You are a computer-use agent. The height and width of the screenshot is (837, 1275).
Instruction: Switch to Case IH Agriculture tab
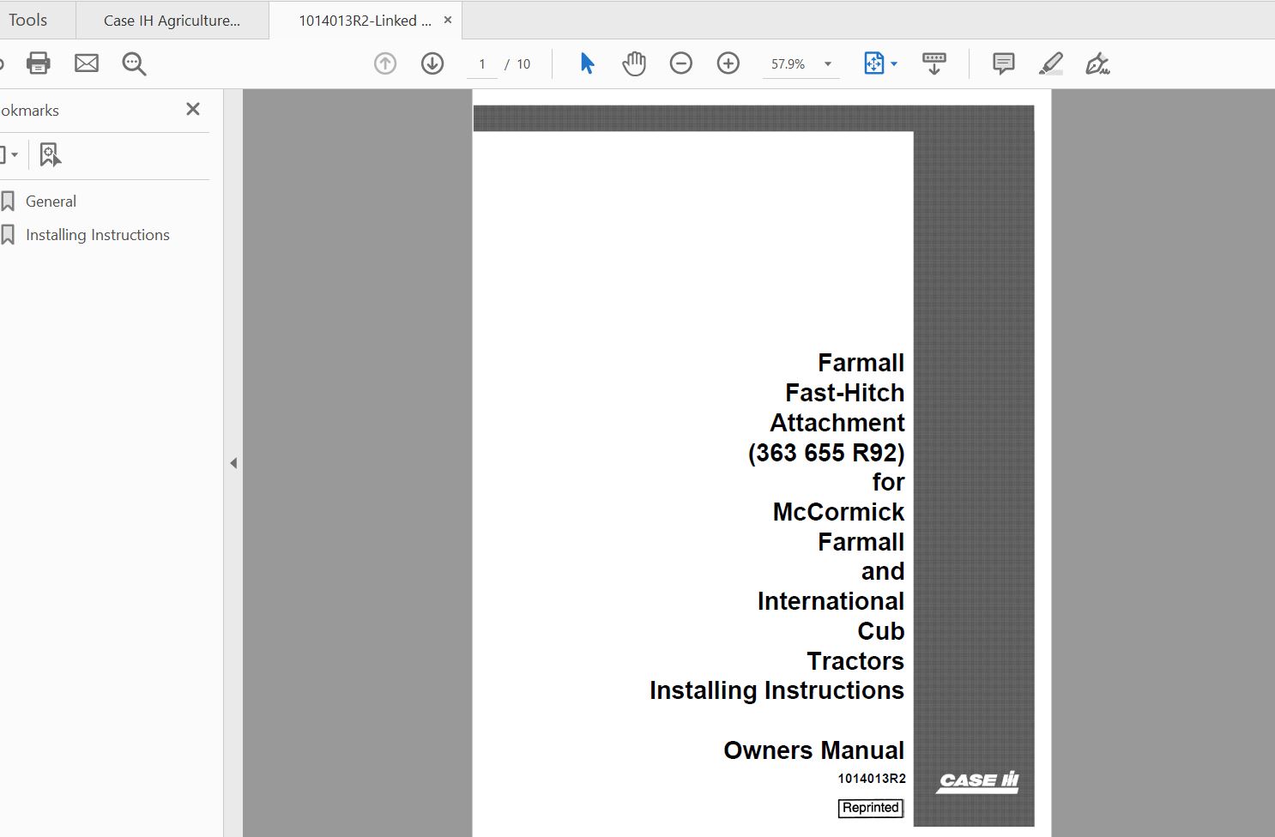point(172,21)
